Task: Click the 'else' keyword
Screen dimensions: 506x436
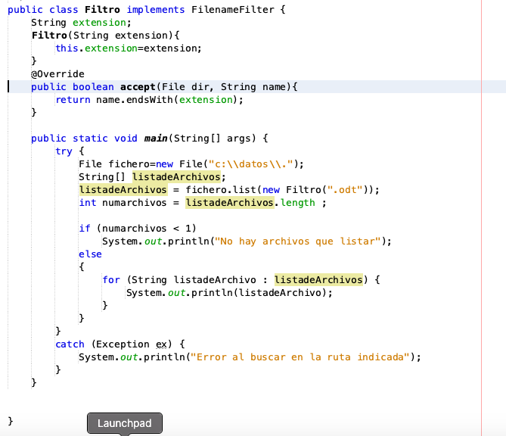Action: point(90,254)
